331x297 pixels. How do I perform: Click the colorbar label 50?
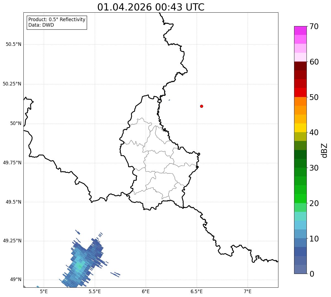point(314,97)
